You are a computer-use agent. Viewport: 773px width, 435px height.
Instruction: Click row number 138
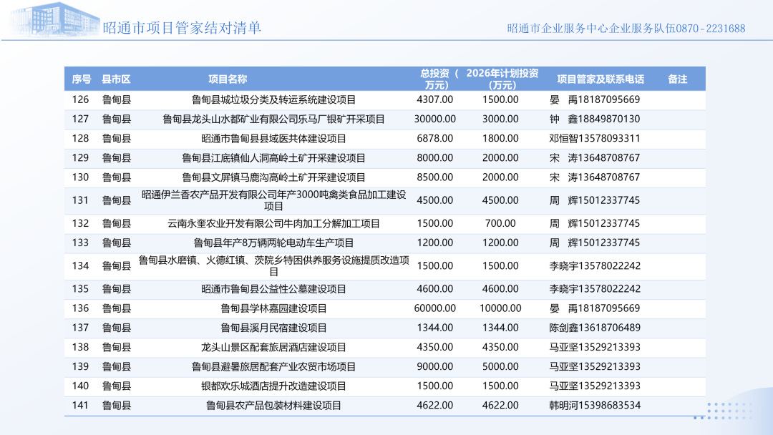tap(80, 347)
